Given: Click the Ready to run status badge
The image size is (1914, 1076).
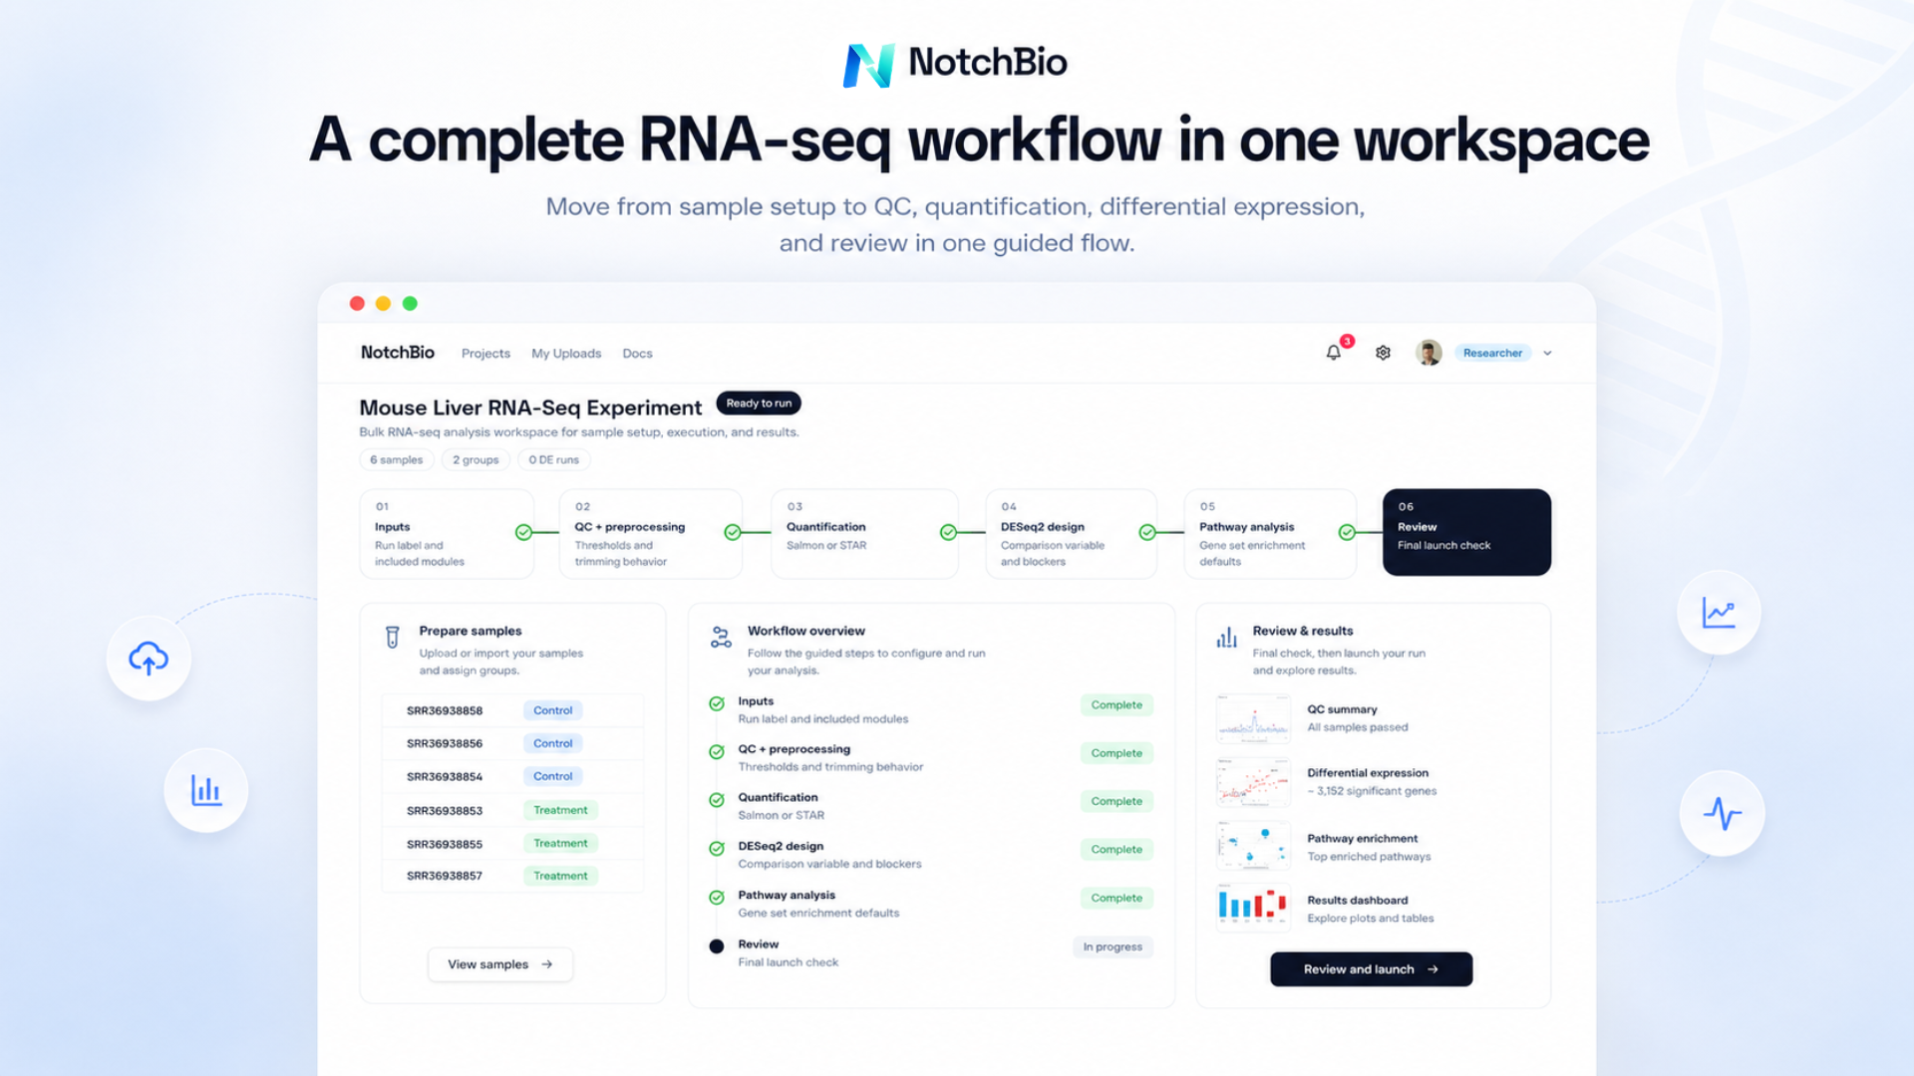Looking at the screenshot, I should (759, 403).
